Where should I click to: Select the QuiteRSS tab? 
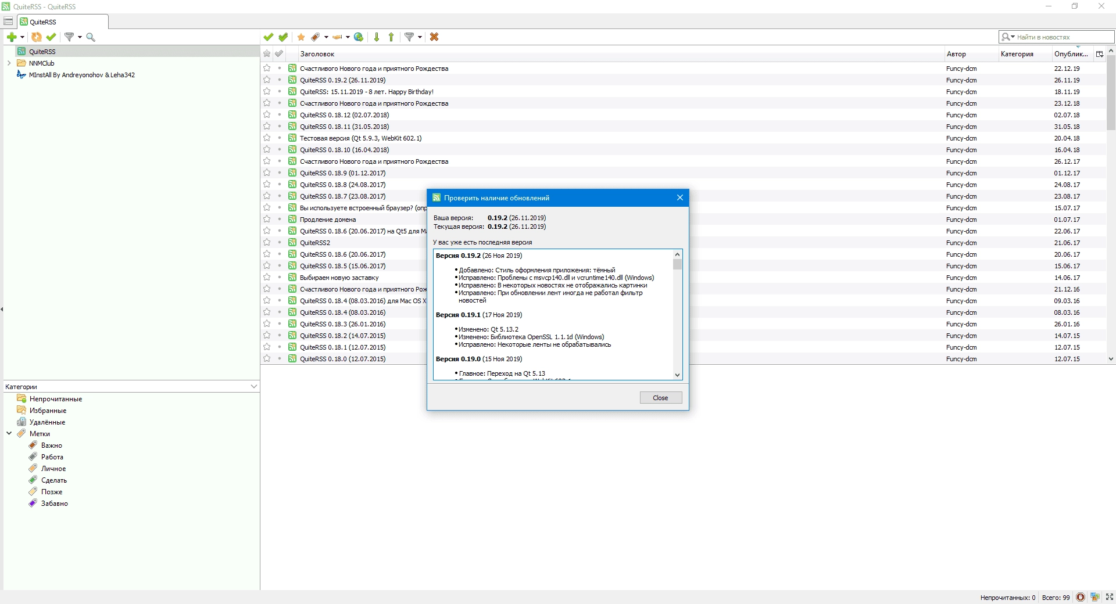pos(63,21)
